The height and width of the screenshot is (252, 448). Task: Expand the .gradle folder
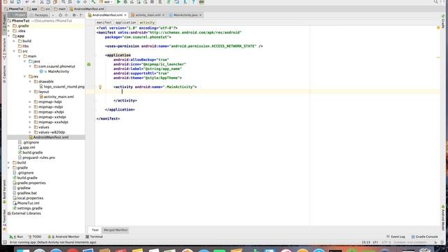click(x=9, y=26)
